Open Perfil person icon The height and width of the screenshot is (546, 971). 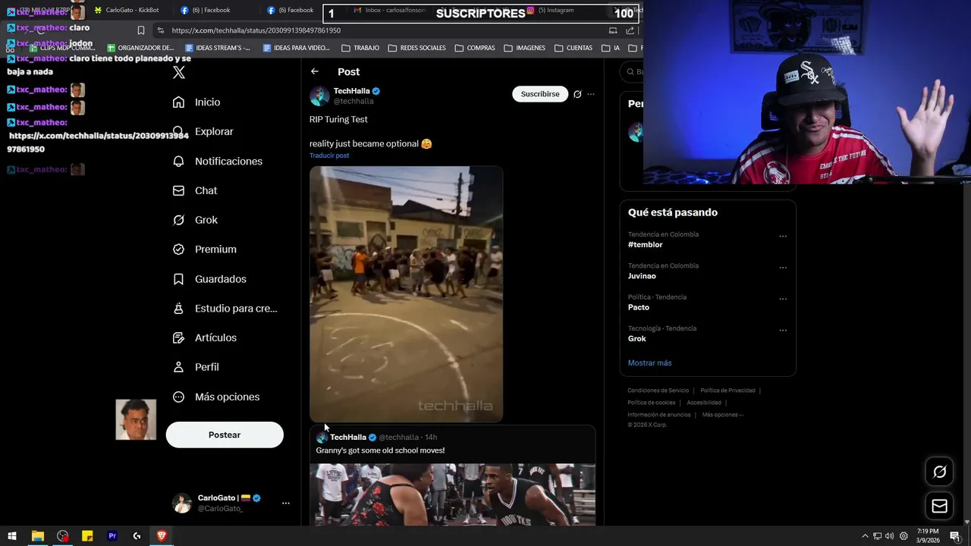(x=178, y=367)
